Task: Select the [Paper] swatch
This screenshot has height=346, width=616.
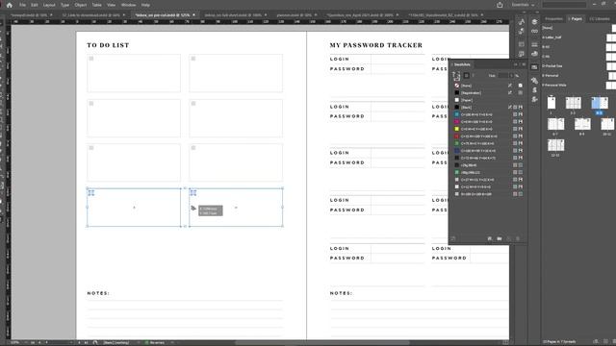Action: pyautogui.click(x=488, y=100)
